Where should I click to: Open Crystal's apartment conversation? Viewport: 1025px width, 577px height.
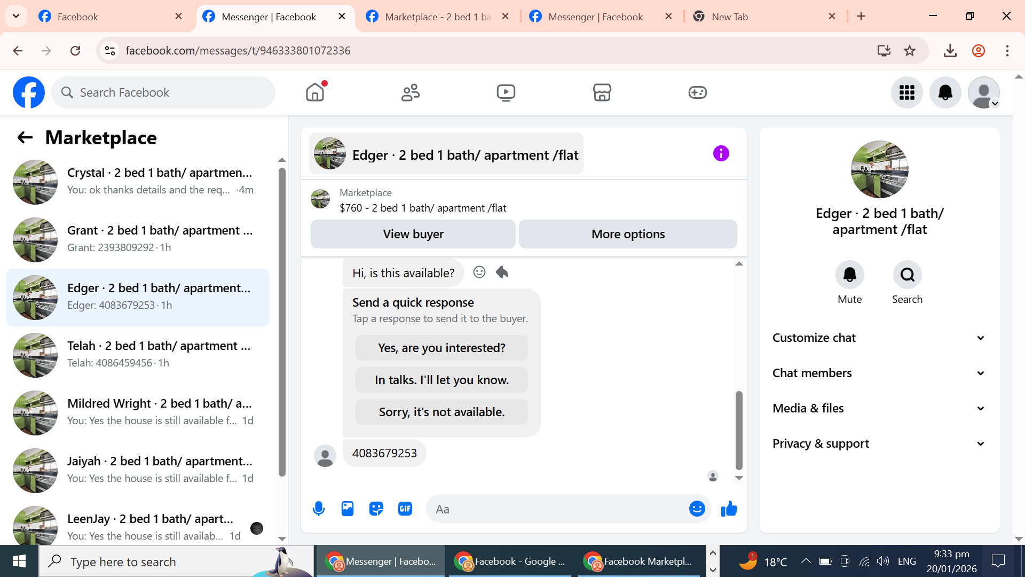(x=138, y=182)
